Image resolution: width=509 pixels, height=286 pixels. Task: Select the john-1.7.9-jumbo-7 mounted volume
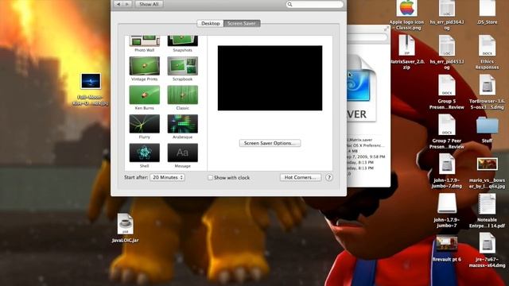(x=447, y=203)
